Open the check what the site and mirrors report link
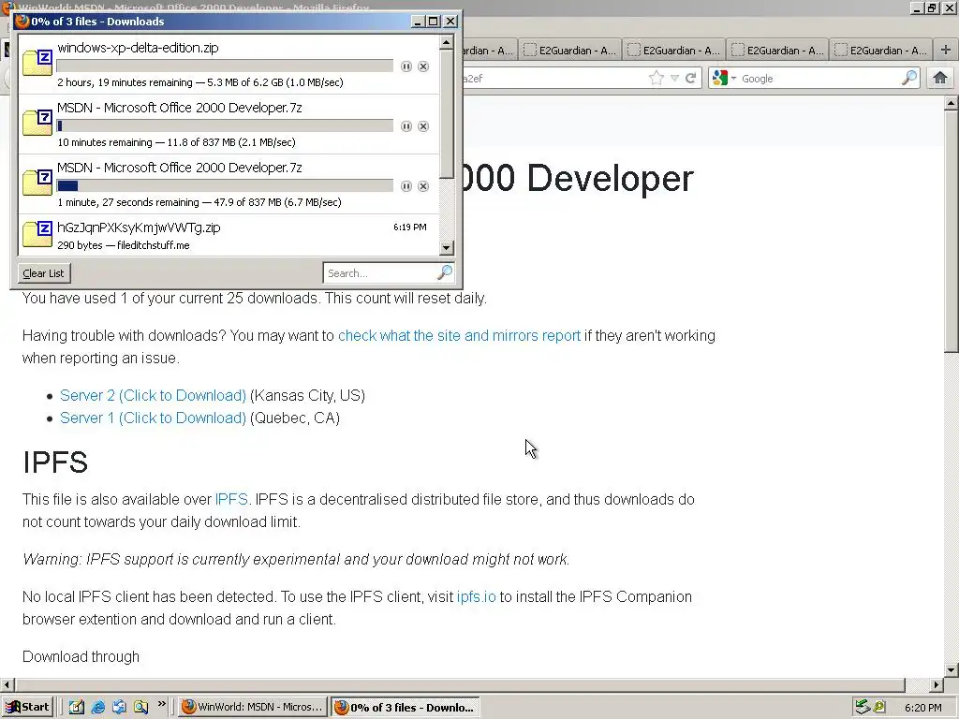 [459, 336]
